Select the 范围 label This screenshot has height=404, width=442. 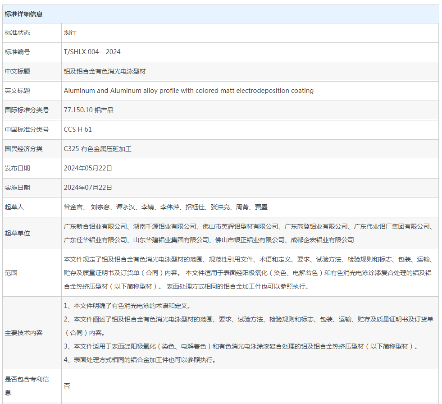tap(11, 273)
